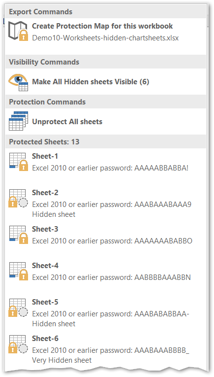Click the Sheet-1 locked sheet icon
Viewport: 214px width, 377px height.
pos(18,162)
